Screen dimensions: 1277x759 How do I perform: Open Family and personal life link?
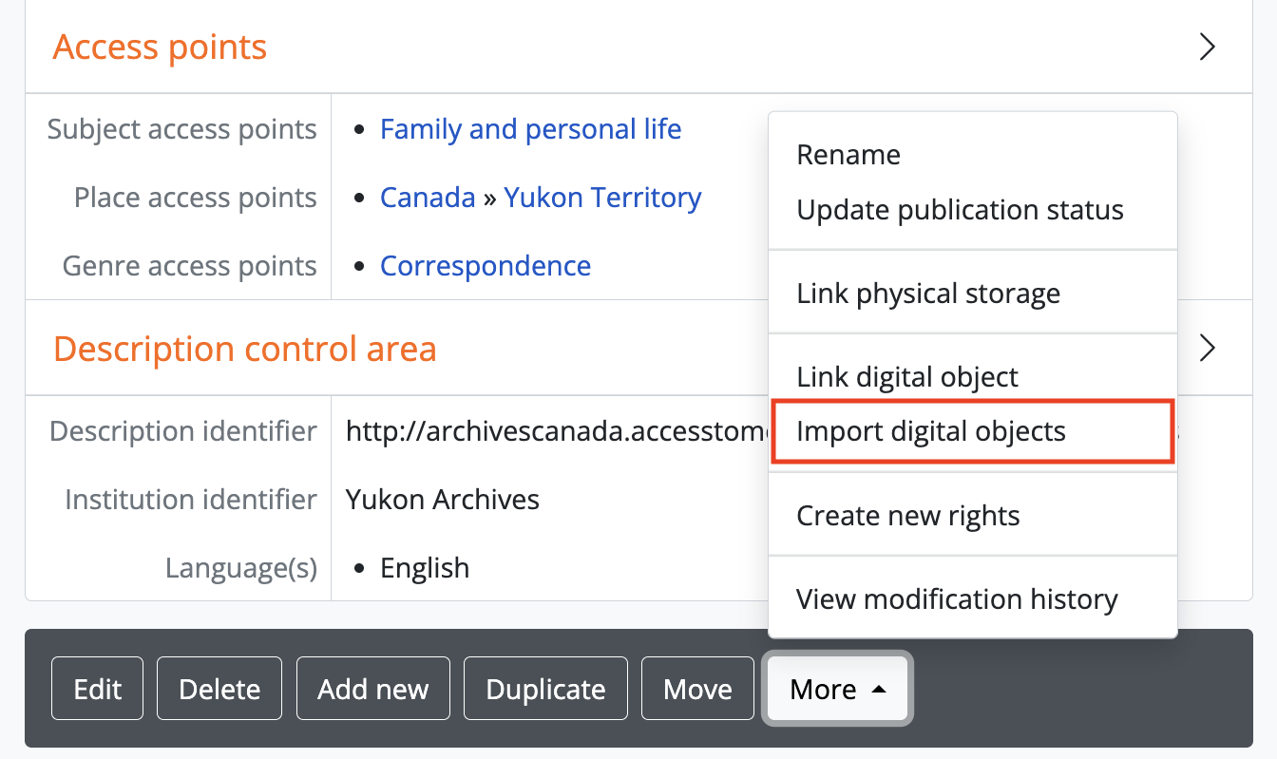[530, 129]
